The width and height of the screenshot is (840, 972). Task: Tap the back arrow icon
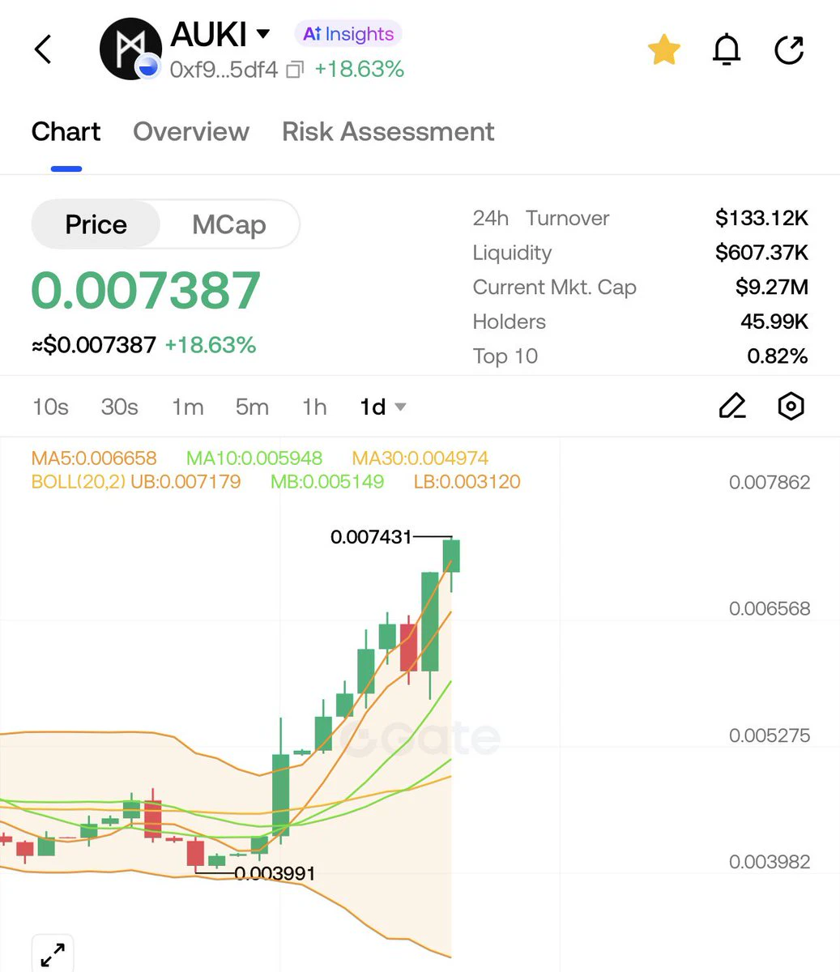43,49
